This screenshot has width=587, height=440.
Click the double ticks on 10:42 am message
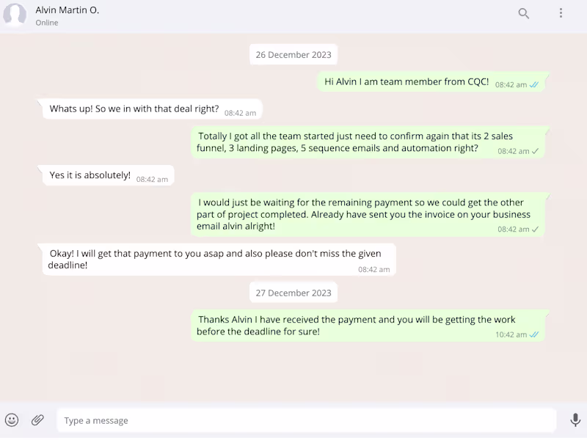pos(534,334)
